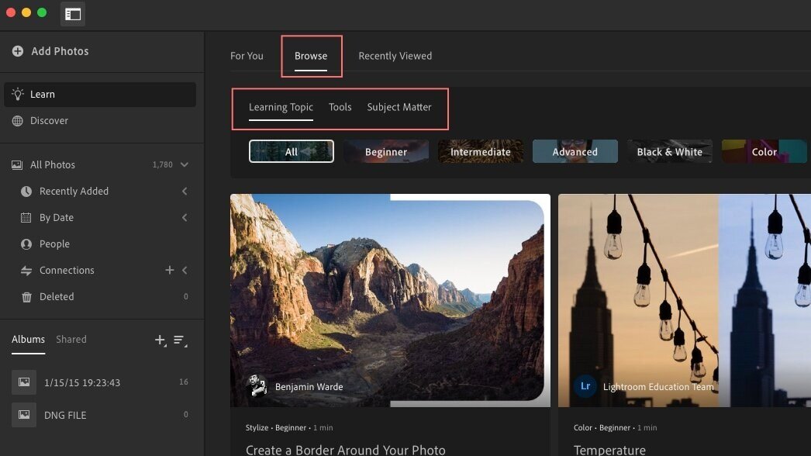811x456 pixels.
Task: Switch to the Albums tab
Action: coord(29,340)
